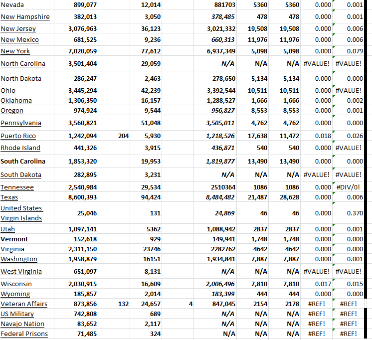
Task: Follow the New York link
Action: click(15, 51)
